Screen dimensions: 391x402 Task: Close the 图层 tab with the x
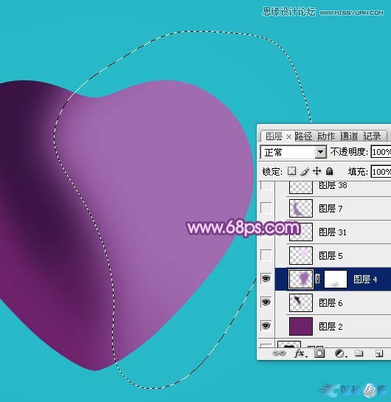tap(288, 137)
